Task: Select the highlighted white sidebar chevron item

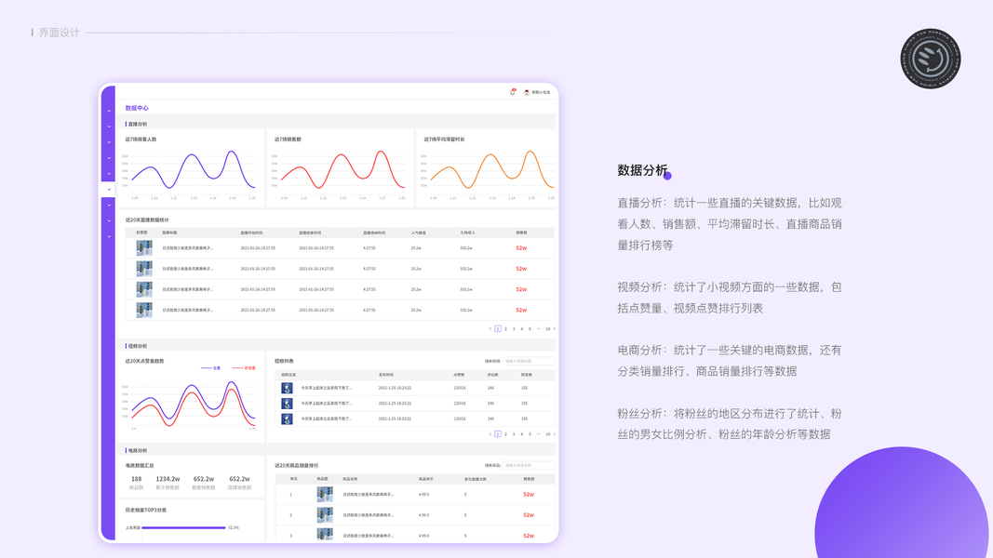Action: pyautogui.click(x=108, y=189)
